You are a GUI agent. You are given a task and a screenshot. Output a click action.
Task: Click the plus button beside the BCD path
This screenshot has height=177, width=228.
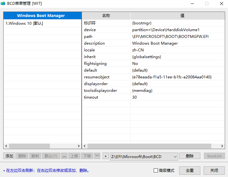pos(106,156)
